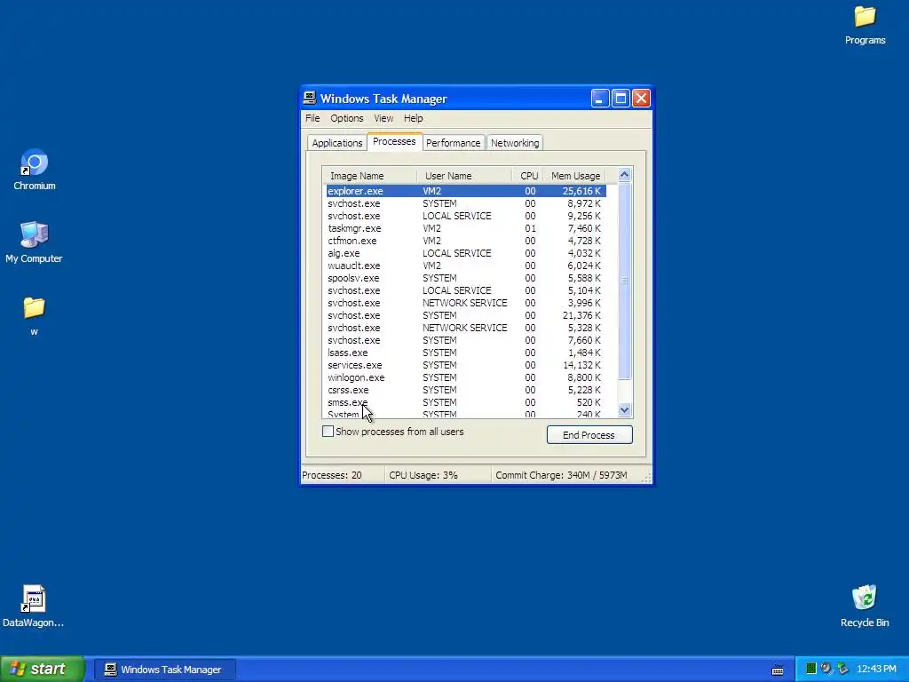This screenshot has height=682, width=909.
Task: Sort by the User Name column header
Action: (464, 176)
